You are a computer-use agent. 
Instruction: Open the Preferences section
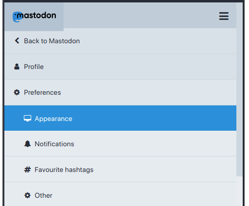coord(120,92)
